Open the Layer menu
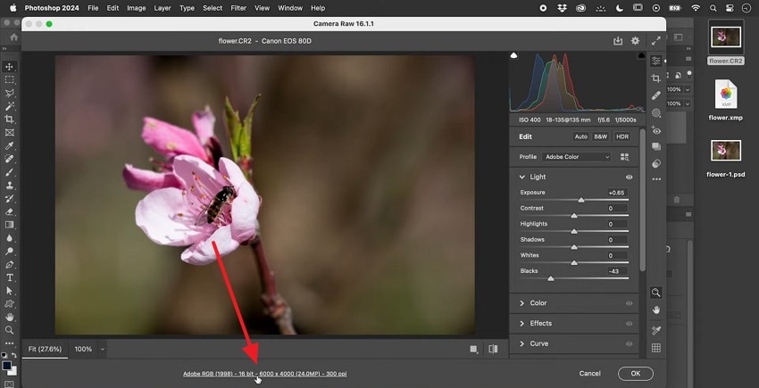Viewport: 759px width, 388px height. (x=163, y=8)
